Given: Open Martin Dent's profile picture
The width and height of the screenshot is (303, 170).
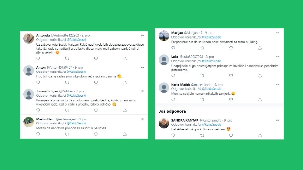Looking at the screenshot, I should [29, 122].
